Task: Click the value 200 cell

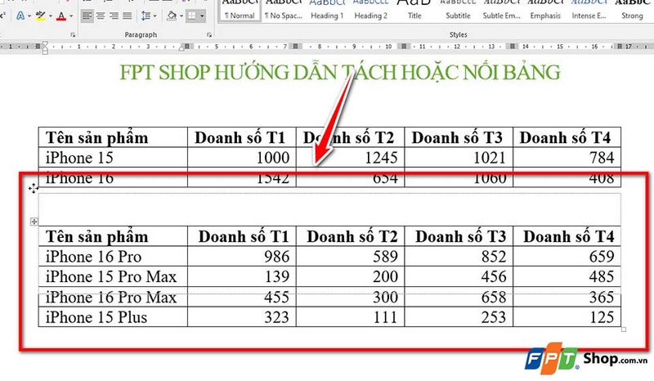Action: (351, 276)
